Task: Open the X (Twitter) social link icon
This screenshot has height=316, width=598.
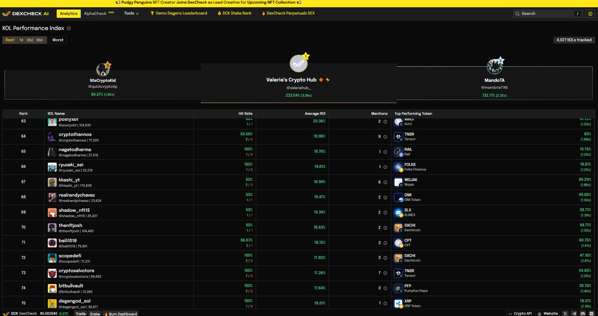Action: (566, 314)
